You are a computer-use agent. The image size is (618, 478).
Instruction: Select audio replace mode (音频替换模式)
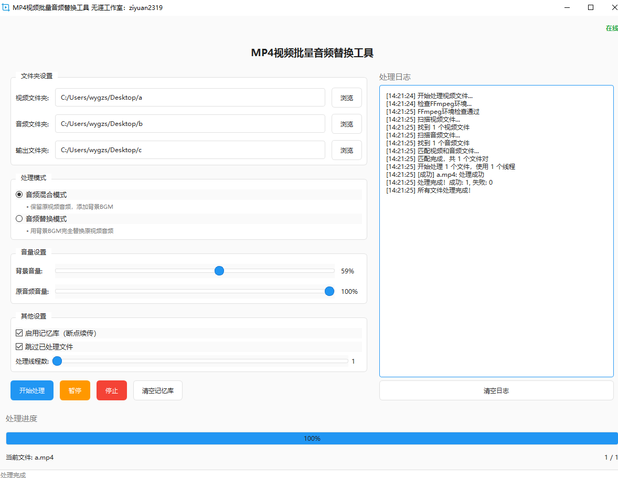(x=19, y=219)
